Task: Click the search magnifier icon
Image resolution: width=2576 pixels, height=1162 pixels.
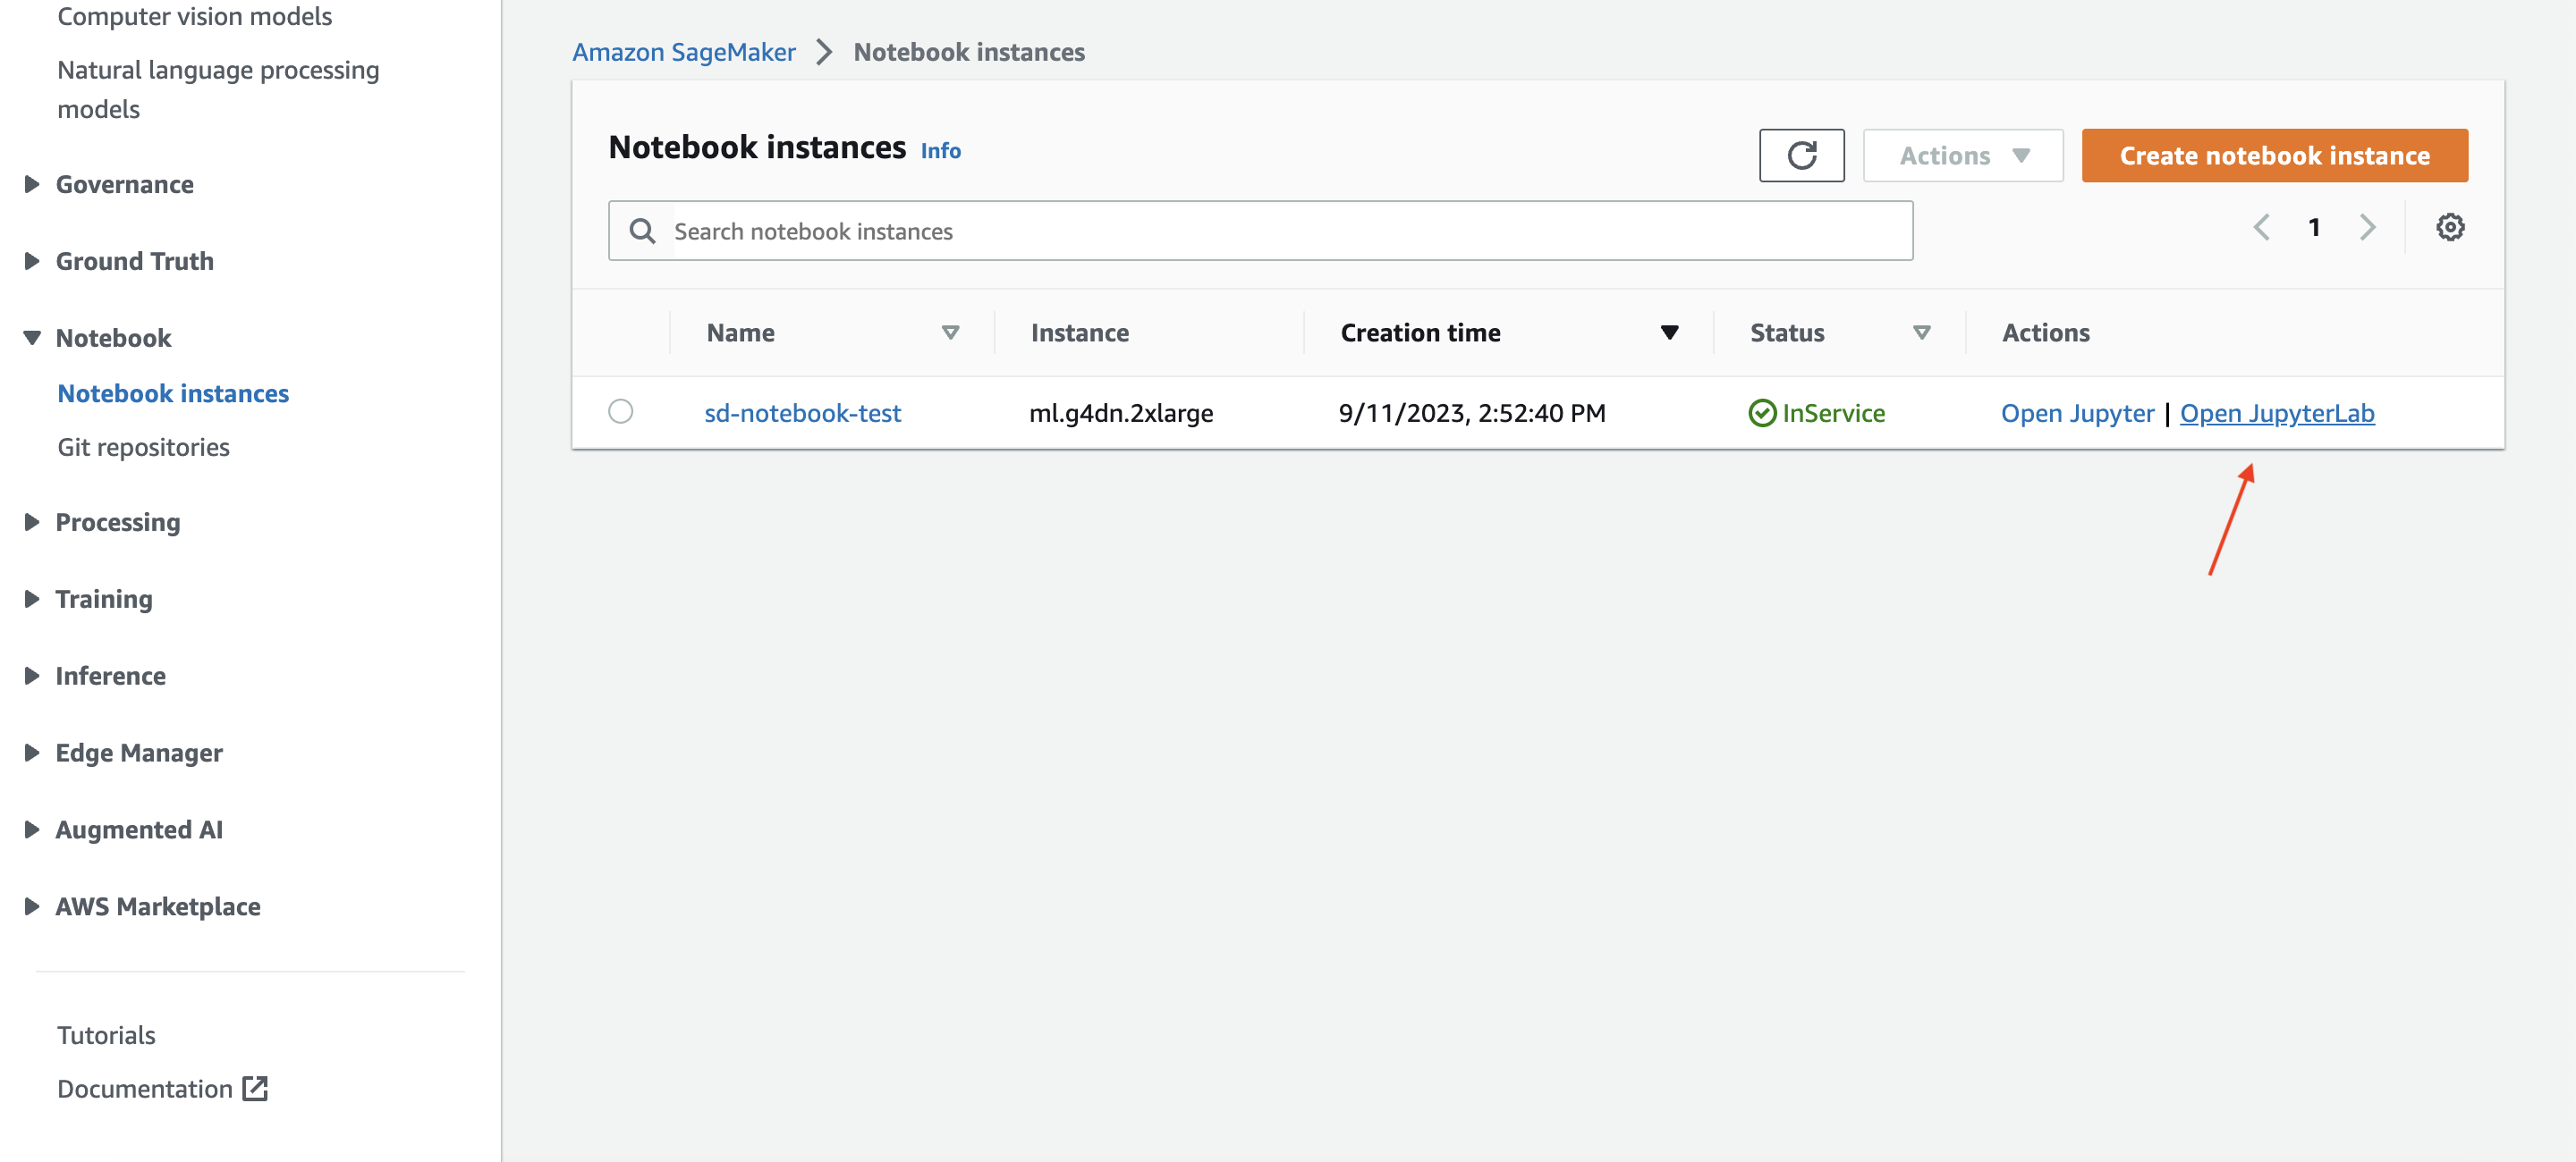Action: tap(642, 232)
